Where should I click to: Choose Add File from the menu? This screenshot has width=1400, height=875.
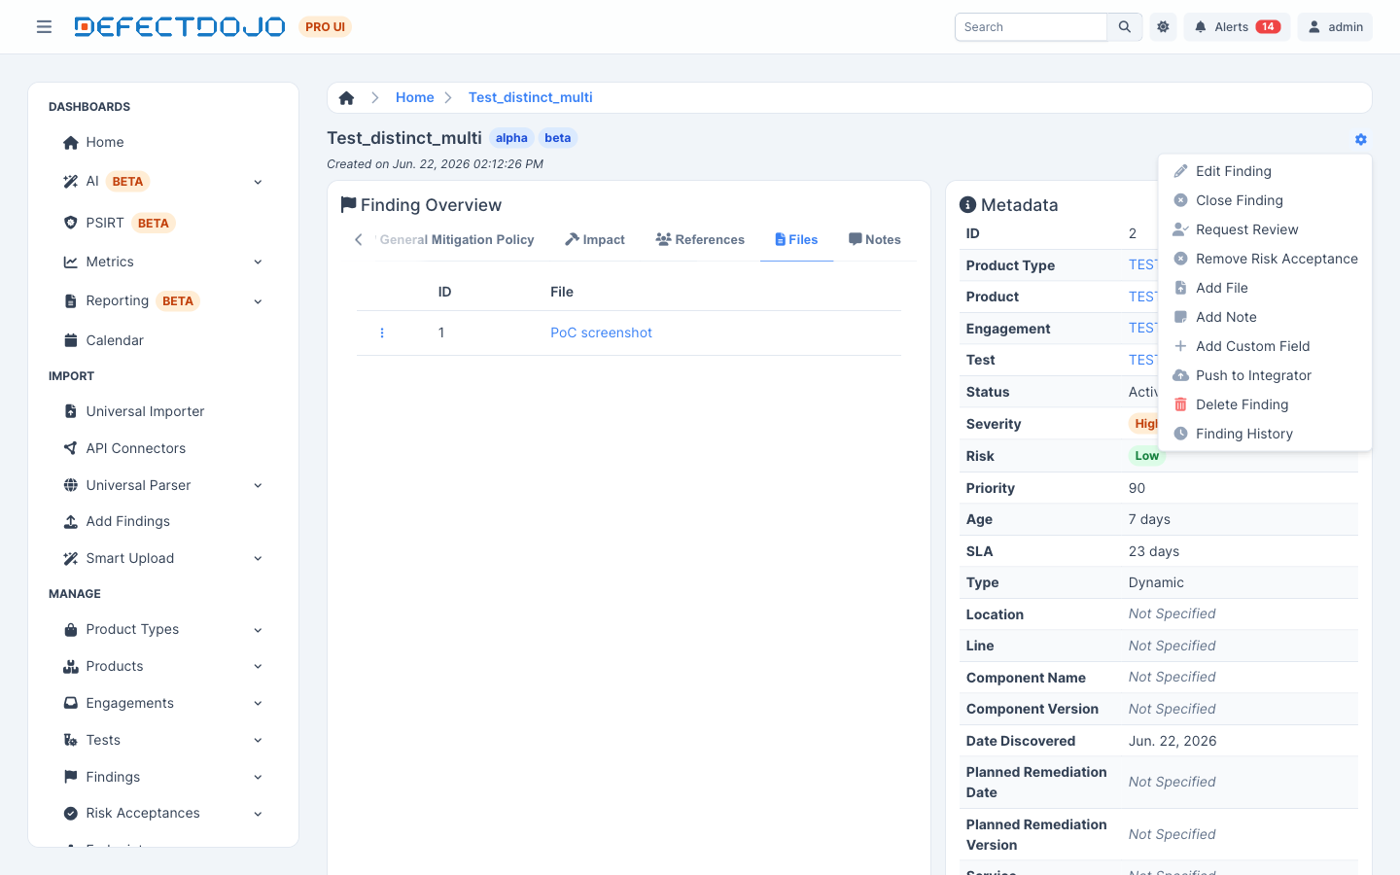[1265, 288]
